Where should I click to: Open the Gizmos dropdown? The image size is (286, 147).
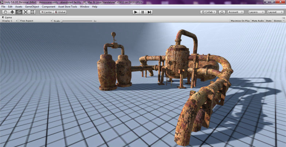(279, 21)
